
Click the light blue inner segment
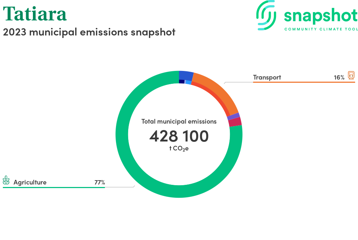tap(188, 82)
